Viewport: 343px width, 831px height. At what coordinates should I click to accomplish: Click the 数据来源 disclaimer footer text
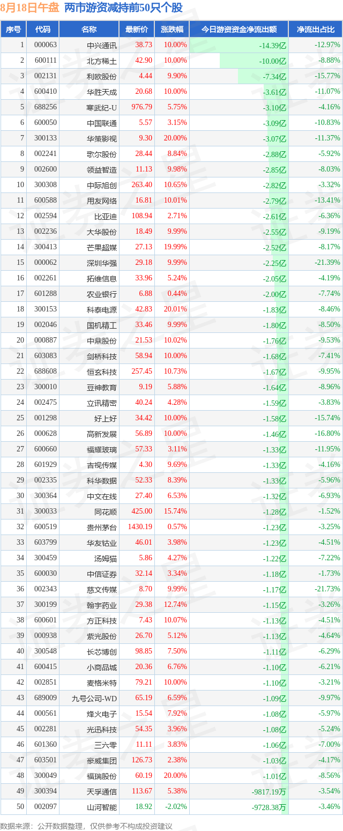tap(86, 826)
